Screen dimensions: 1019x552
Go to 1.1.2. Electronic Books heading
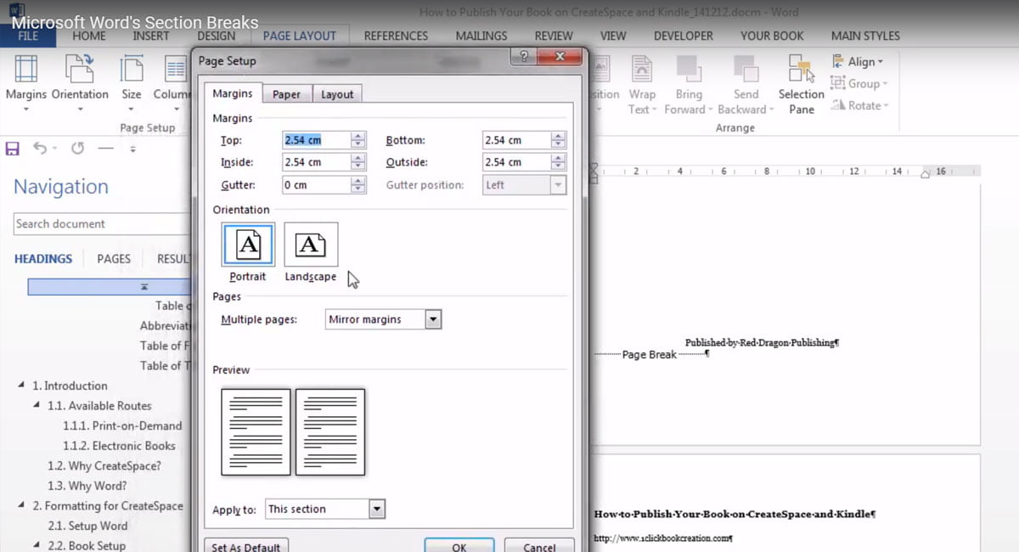pyautogui.click(x=119, y=446)
